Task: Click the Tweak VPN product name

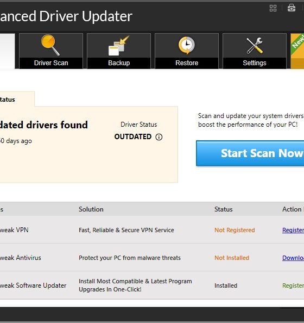Action: [x=14, y=230]
